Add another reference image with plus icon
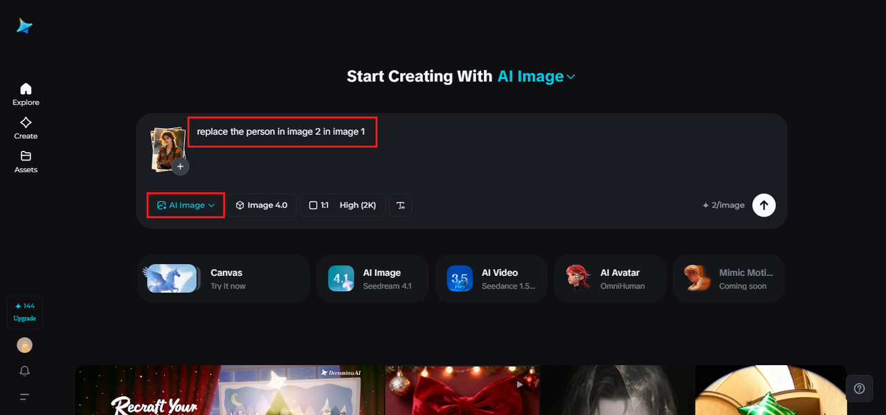 [x=180, y=167]
